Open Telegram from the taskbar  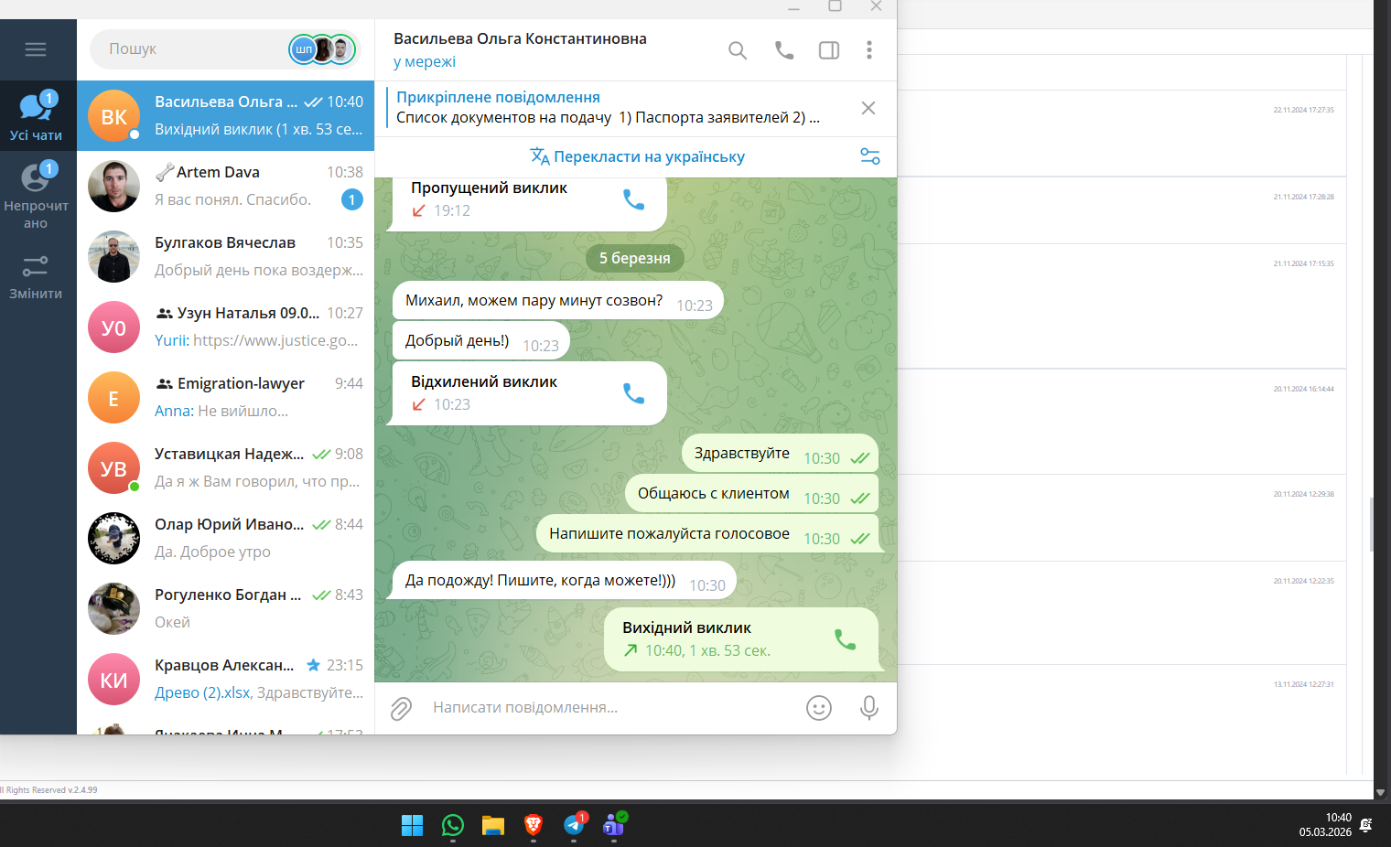click(x=574, y=825)
